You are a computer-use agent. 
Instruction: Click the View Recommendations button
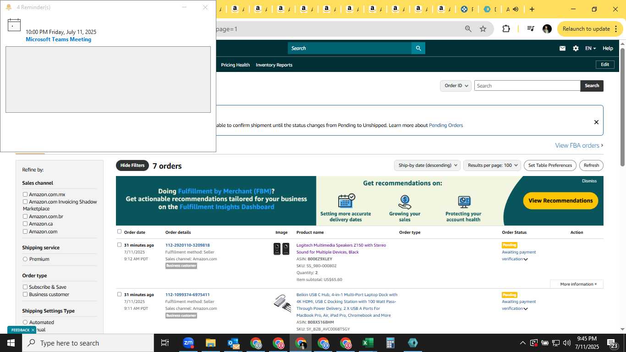click(x=560, y=201)
